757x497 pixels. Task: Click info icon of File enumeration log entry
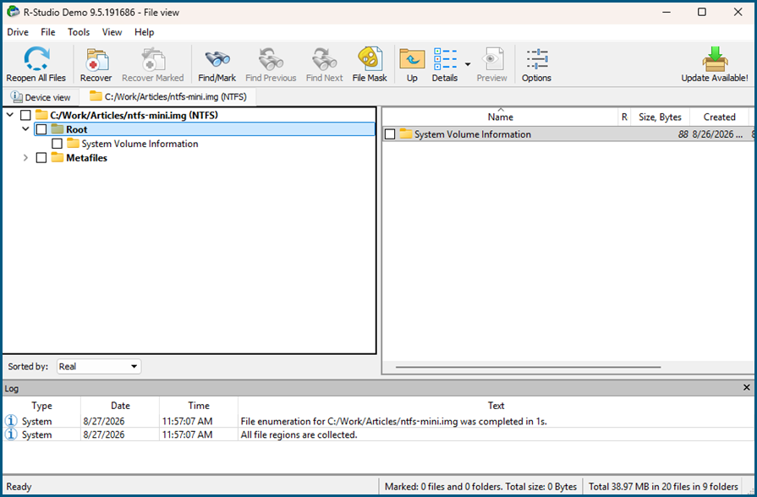[x=11, y=421]
